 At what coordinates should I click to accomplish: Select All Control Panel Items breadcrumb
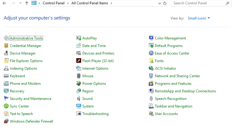coord(90,3)
